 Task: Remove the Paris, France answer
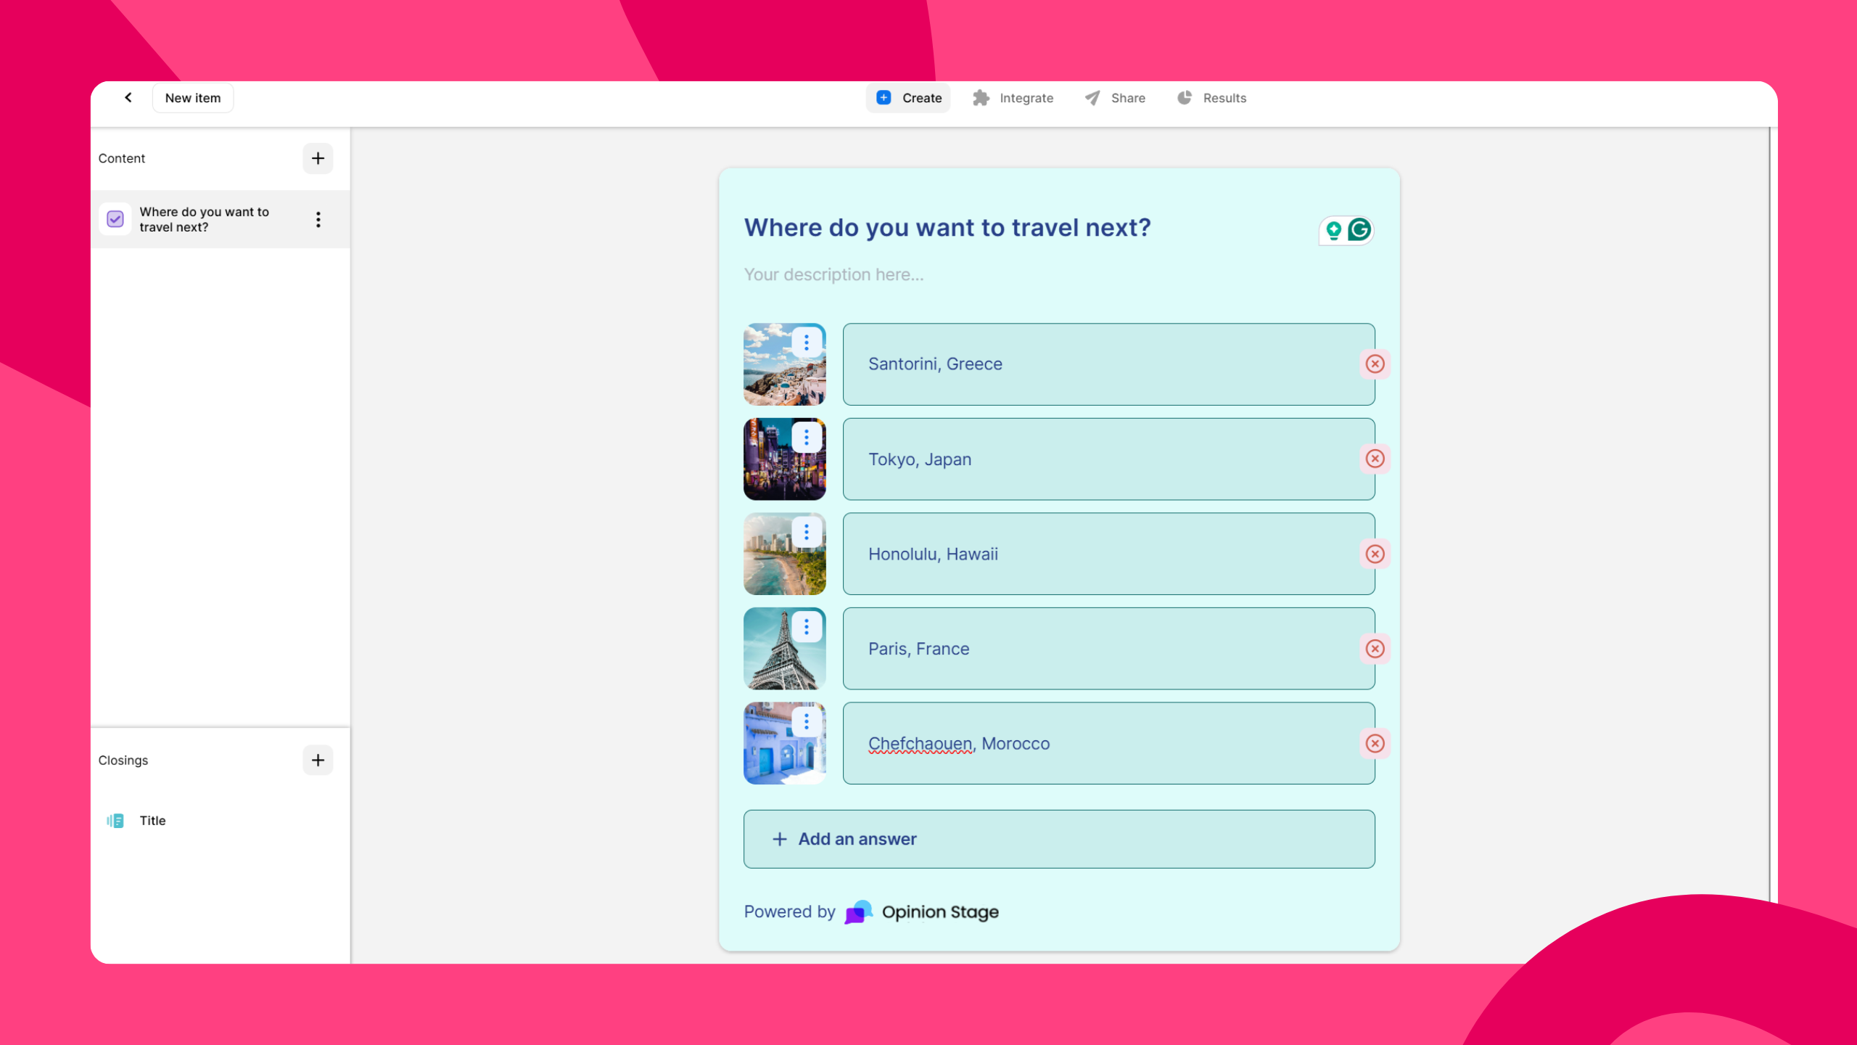1375,649
